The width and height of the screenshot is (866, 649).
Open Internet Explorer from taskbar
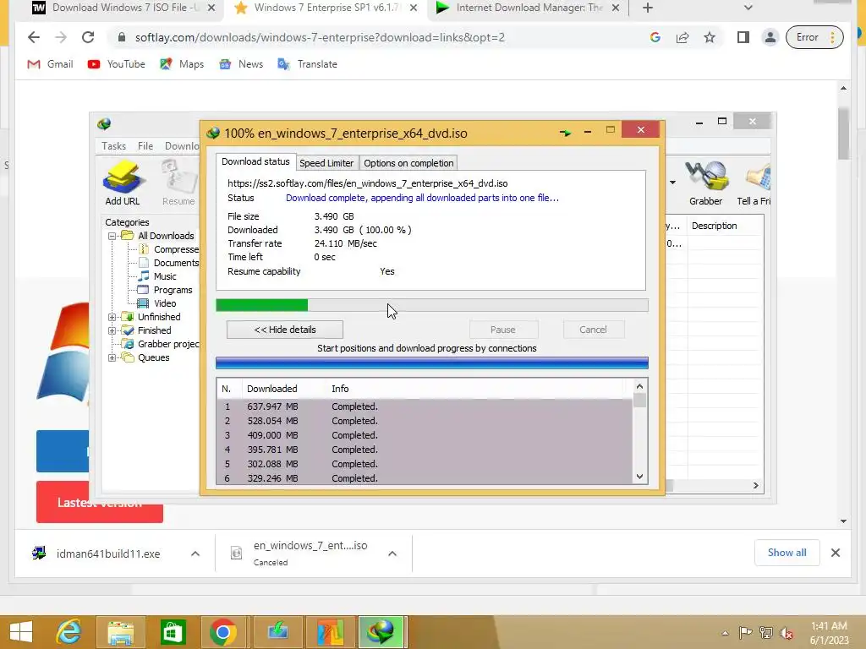[x=69, y=632]
